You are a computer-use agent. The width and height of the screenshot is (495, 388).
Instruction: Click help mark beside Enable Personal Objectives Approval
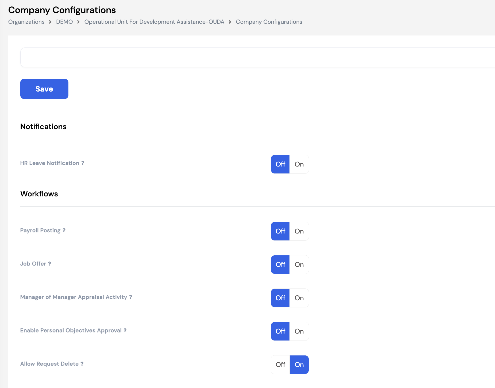tap(125, 330)
